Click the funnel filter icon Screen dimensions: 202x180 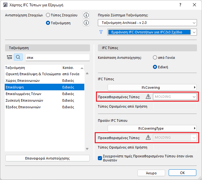[x=101, y=32]
